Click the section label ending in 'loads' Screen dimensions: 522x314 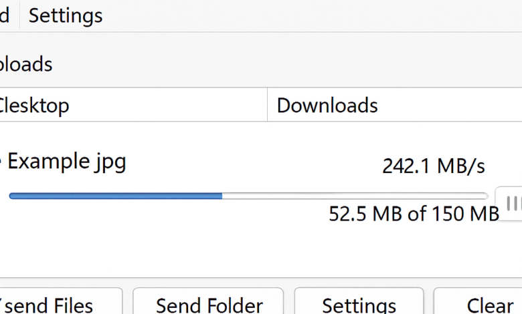click(25, 64)
